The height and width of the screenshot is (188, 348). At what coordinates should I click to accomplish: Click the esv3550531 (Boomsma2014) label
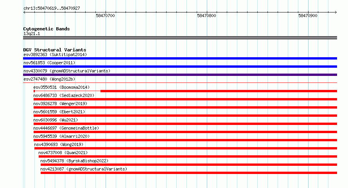pos(61,87)
